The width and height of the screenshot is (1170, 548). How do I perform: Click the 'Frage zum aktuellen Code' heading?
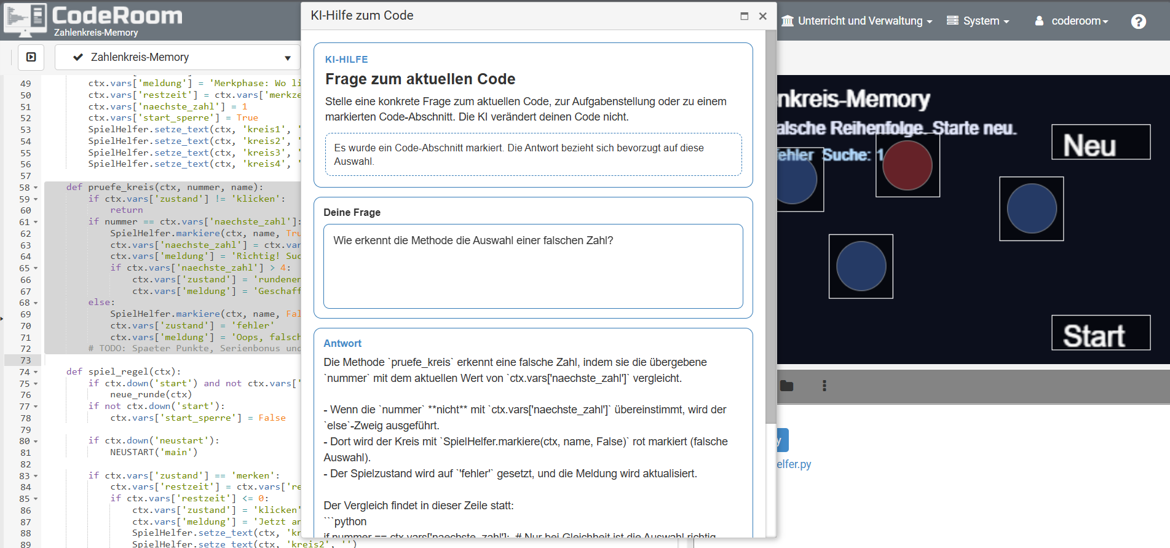pyautogui.click(x=421, y=79)
